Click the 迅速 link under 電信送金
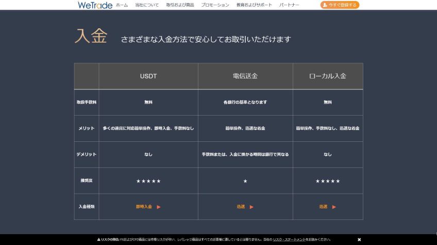 241,207
